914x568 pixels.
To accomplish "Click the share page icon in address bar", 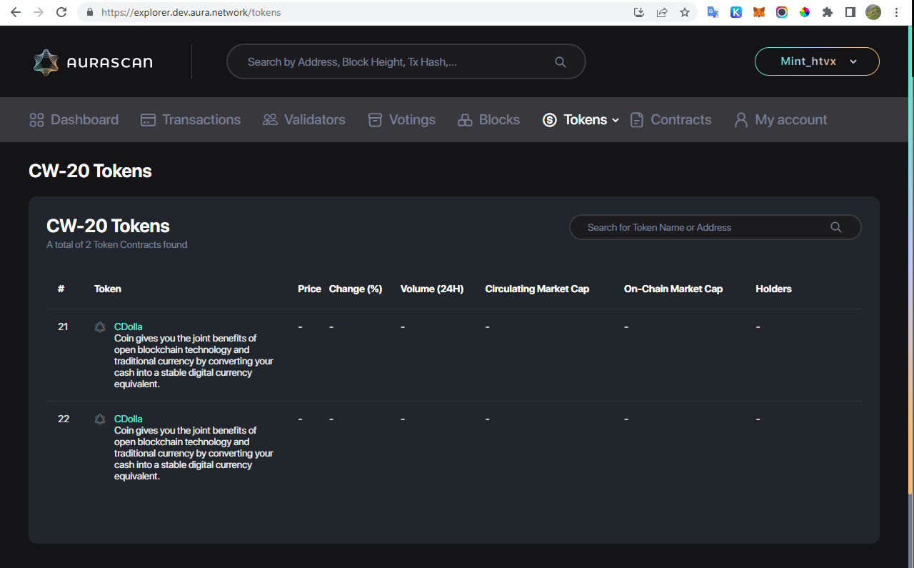I will click(662, 12).
